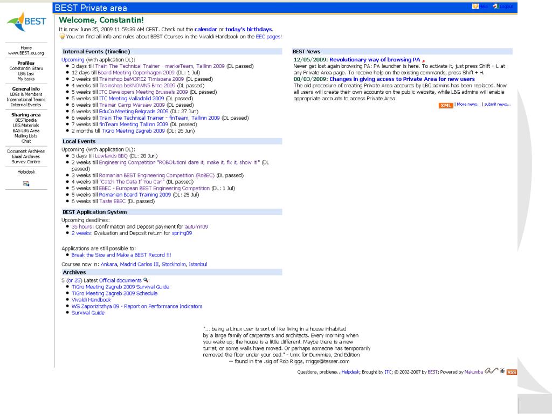Open Lowlands BBQ local event
The image size is (552, 414).
111,156
